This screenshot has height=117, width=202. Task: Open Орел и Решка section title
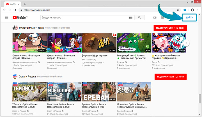pyautogui.click(x=27, y=77)
